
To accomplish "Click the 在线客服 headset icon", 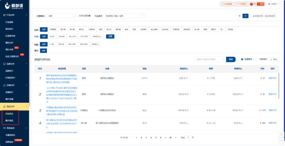I will coord(223,4).
